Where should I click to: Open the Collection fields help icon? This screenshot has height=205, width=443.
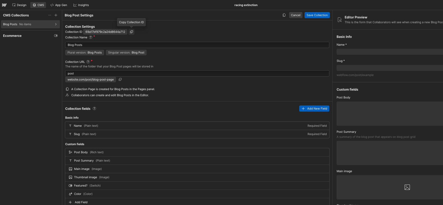94,109
